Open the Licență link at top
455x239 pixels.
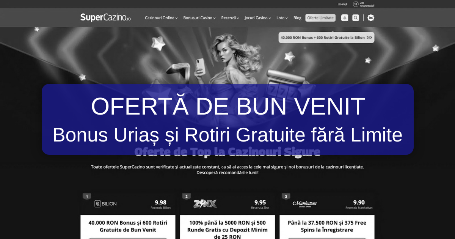pos(342,4)
